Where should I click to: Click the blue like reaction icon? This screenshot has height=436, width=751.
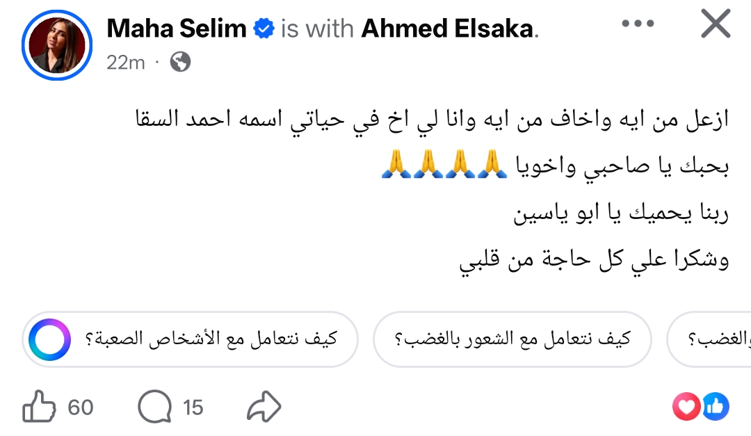[x=714, y=406]
